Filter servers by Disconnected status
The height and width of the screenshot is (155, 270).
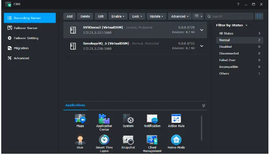click(x=239, y=53)
